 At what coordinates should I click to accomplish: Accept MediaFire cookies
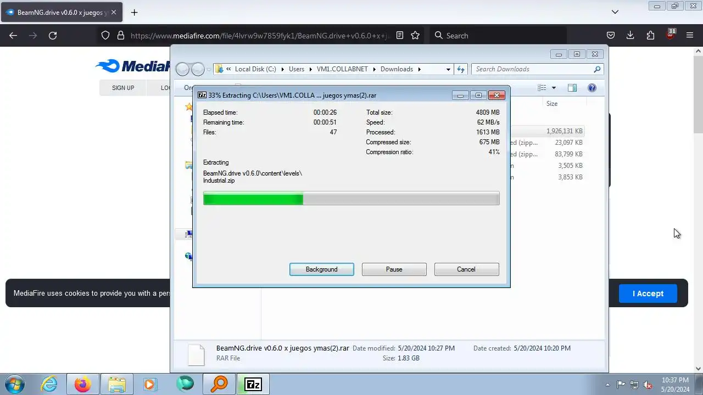tap(648, 294)
